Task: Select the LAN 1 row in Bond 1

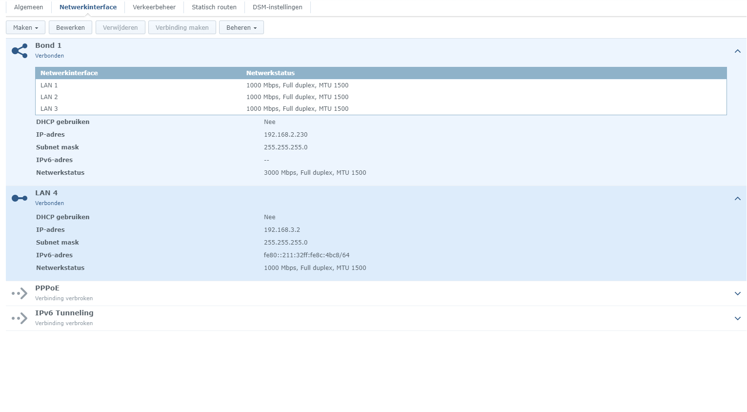Action: pos(381,85)
